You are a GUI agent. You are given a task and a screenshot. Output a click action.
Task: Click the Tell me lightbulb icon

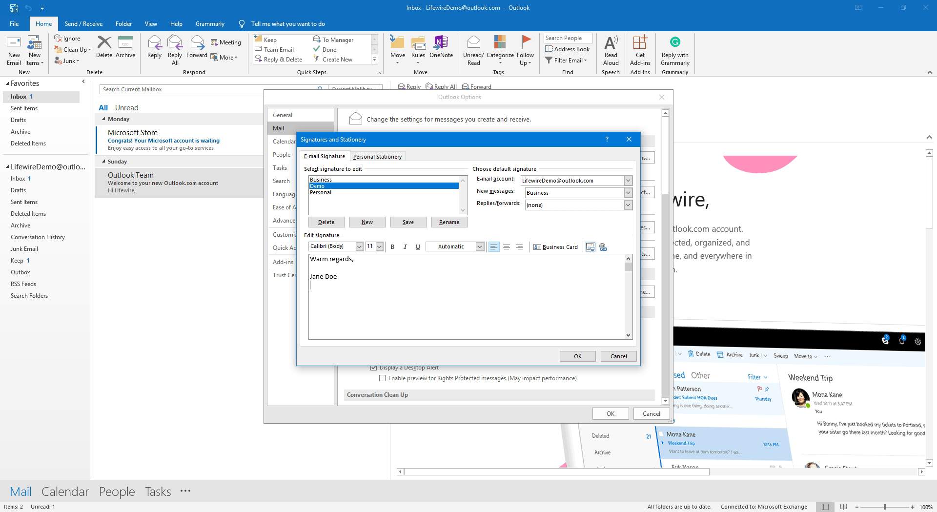(242, 23)
